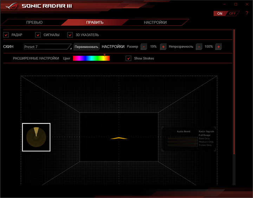Click the 19% size value
Viewport: 253px width, 198px height.
tap(153, 46)
